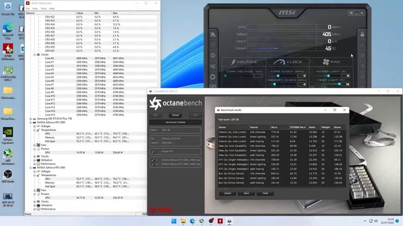Click the info icon in Afterburner sidebar
The image size is (403, 226).
(213, 55)
